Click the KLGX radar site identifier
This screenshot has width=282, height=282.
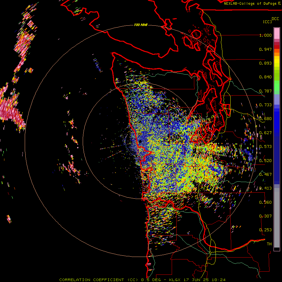(x=175, y=280)
